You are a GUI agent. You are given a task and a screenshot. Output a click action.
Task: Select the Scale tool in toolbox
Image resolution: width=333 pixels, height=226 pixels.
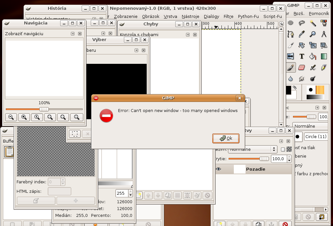pyautogui.click(x=313, y=45)
